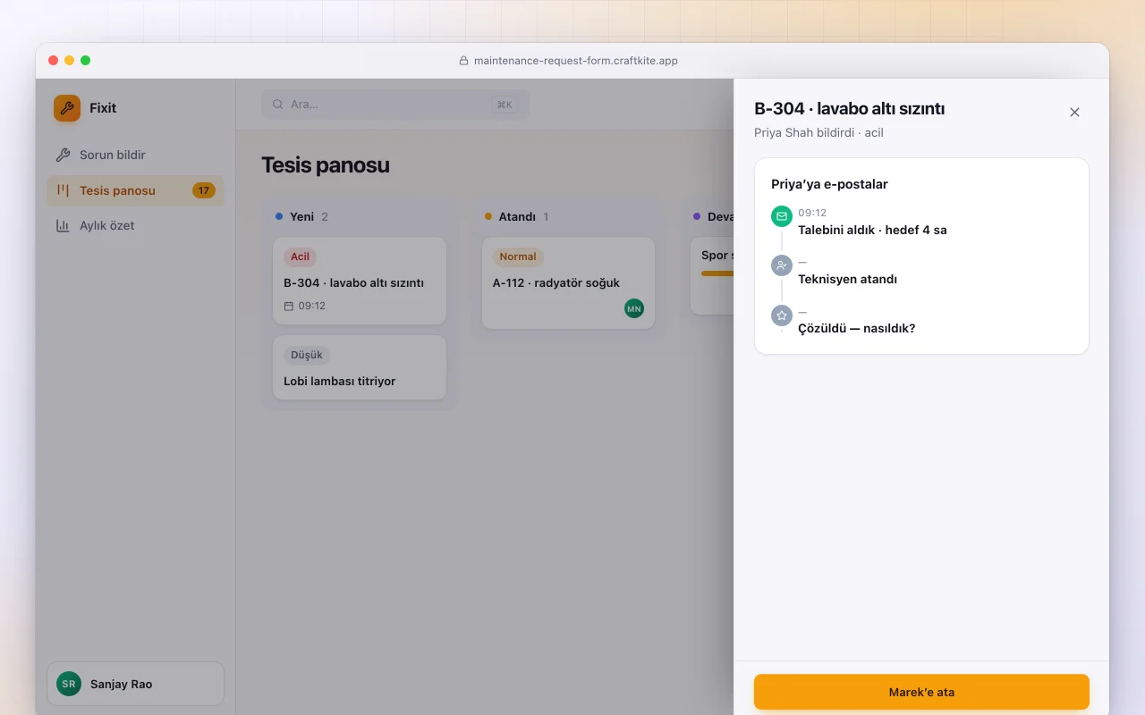
Task: Click the Marek'e ata button
Action: [921, 692]
